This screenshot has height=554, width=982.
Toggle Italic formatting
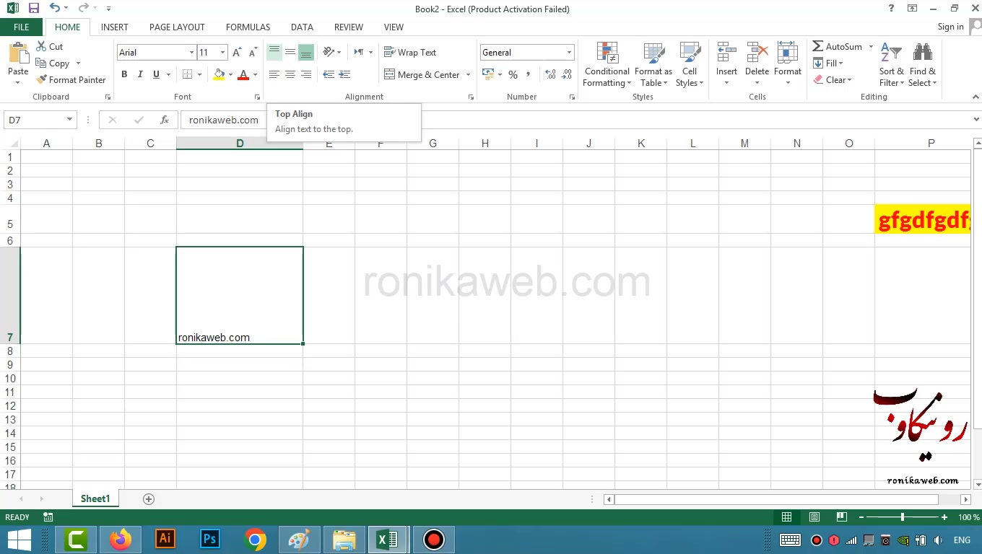coord(140,74)
